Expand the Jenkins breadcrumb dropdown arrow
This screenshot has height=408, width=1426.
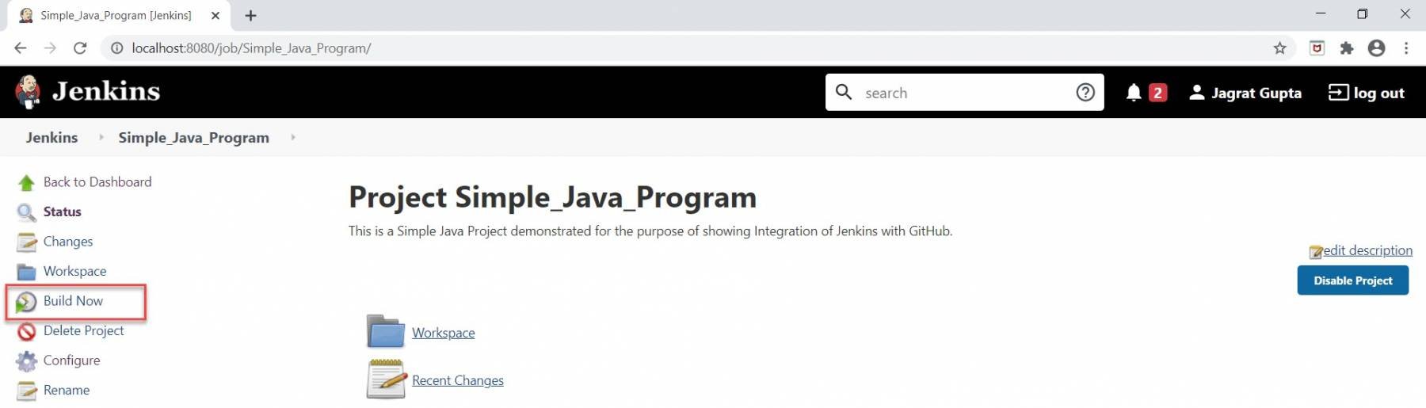101,137
